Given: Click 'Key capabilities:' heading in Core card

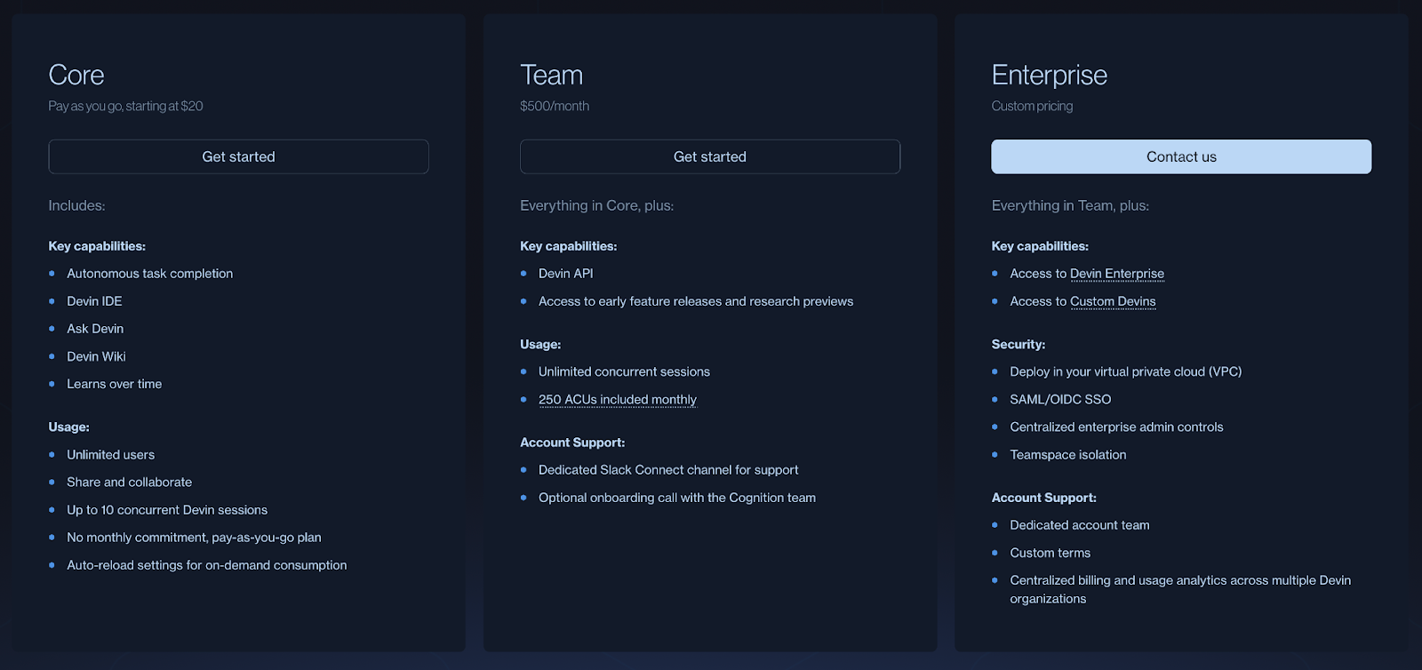Looking at the screenshot, I should pos(98,246).
